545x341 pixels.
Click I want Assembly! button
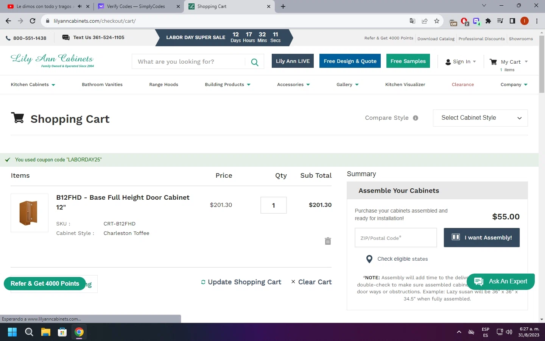pyautogui.click(x=481, y=238)
